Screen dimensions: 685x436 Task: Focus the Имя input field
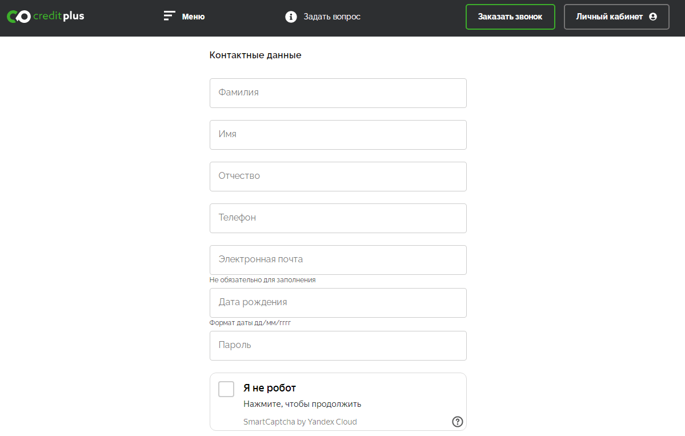click(x=338, y=134)
